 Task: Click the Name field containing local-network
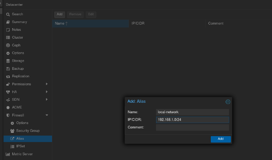click(x=192, y=112)
